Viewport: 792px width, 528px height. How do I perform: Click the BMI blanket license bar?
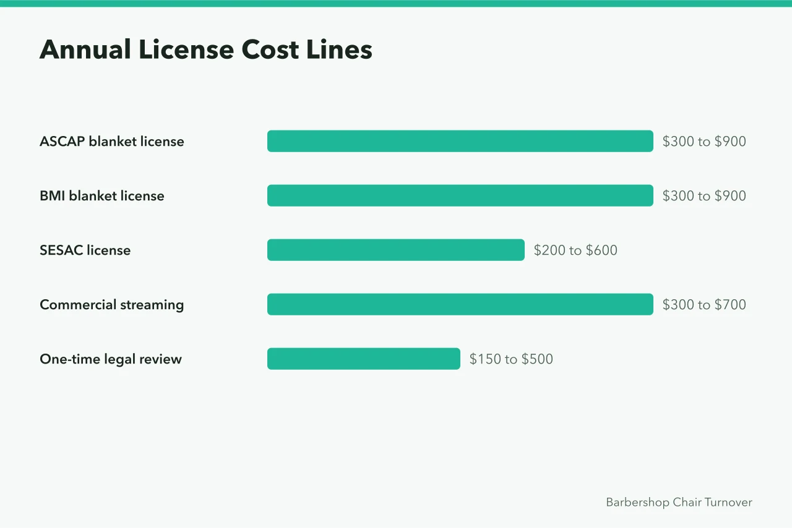coord(460,195)
